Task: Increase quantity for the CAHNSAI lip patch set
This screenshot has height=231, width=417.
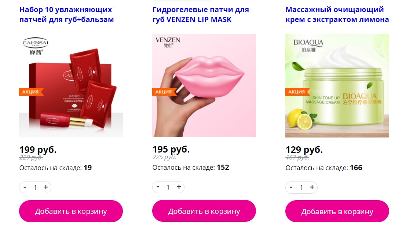Action: (x=46, y=187)
